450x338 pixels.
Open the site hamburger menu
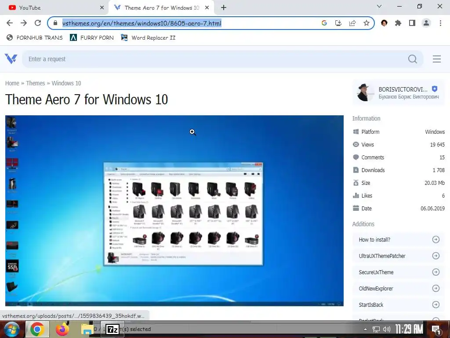click(437, 59)
